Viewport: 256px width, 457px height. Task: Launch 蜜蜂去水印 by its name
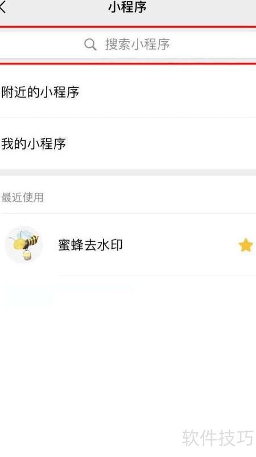point(90,245)
